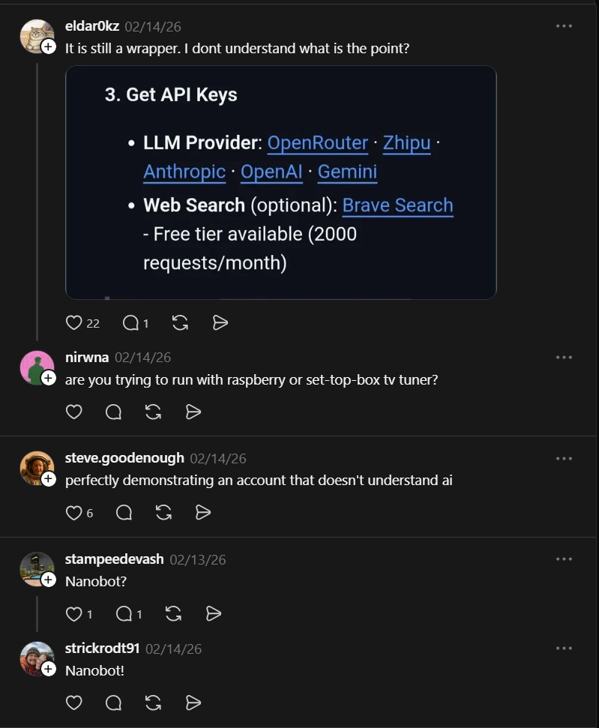Like steve.goodenough's post with 6 likes
Image resolution: width=599 pixels, height=728 pixels.
click(73, 513)
